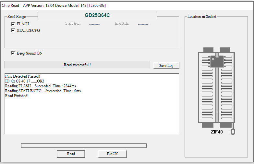This screenshot has width=254, height=164.
Task: Click the small circle at the socket bottom
Action: 217,112
